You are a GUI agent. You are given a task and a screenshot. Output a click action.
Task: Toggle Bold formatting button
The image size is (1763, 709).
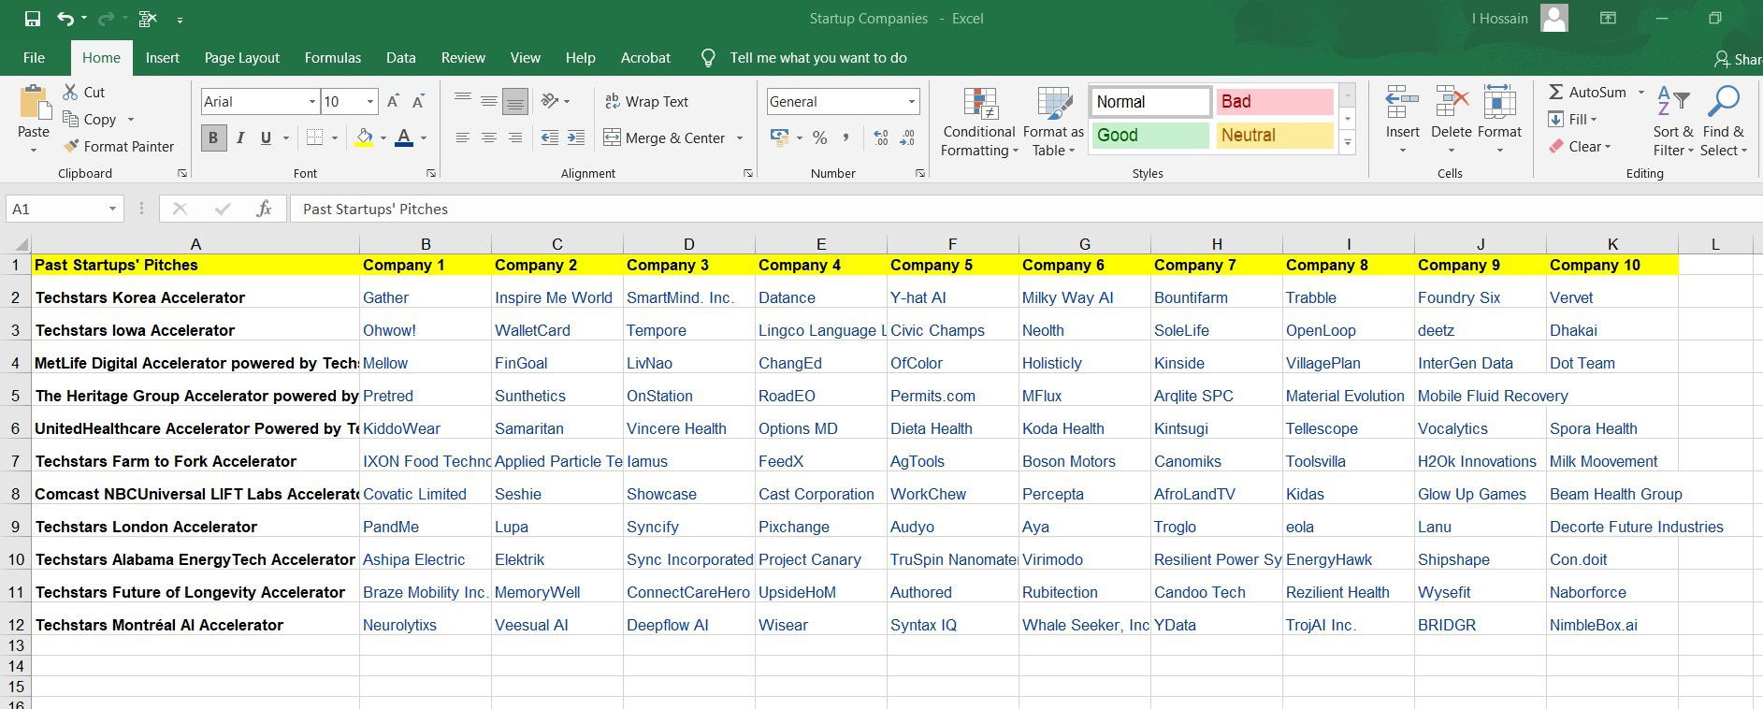(x=213, y=137)
